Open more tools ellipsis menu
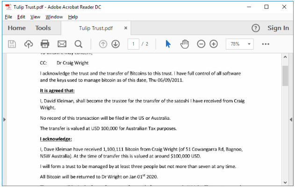The image size is (295, 188). (266, 44)
